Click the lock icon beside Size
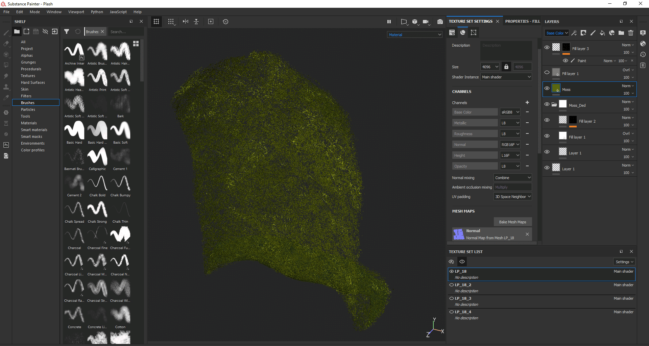The height and width of the screenshot is (346, 649). point(506,67)
